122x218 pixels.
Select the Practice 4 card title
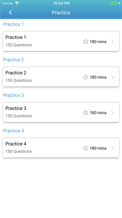click(16, 144)
